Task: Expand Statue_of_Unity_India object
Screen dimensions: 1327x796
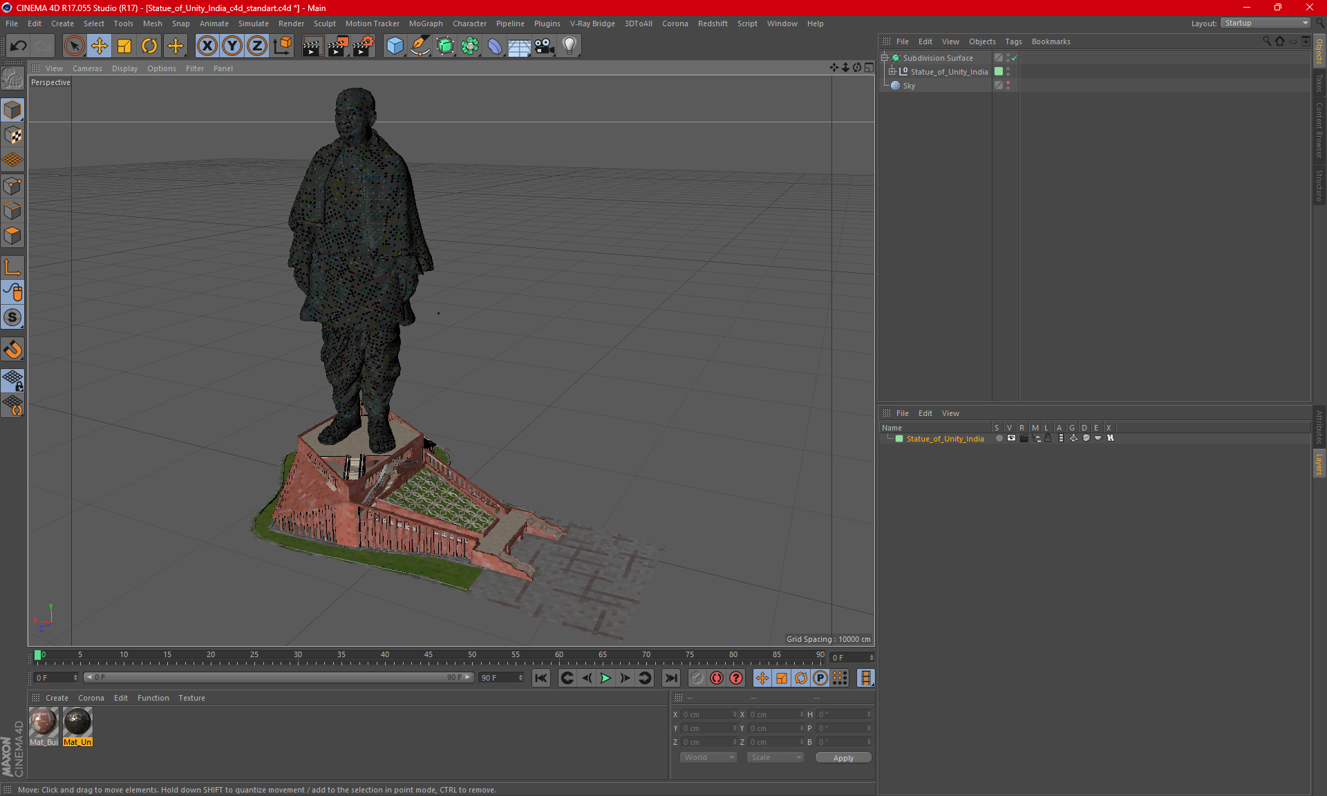Action: [x=892, y=72]
